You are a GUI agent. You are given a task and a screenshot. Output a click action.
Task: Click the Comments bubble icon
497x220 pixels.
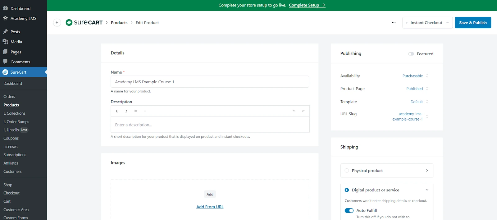point(5,62)
